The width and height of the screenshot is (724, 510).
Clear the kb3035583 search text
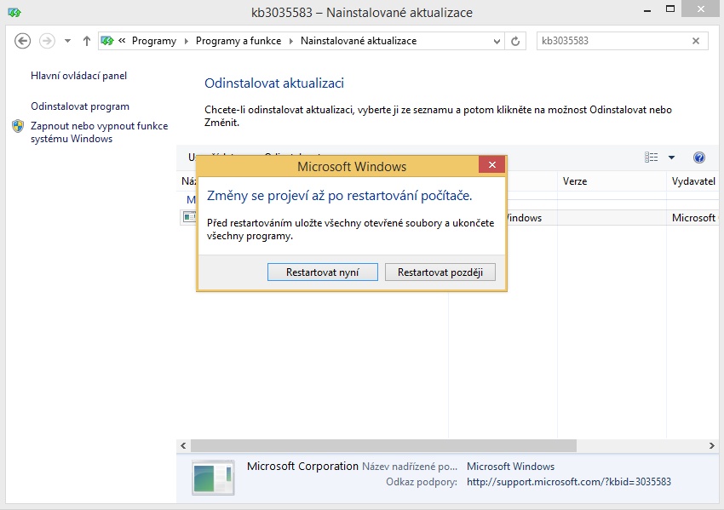point(696,41)
